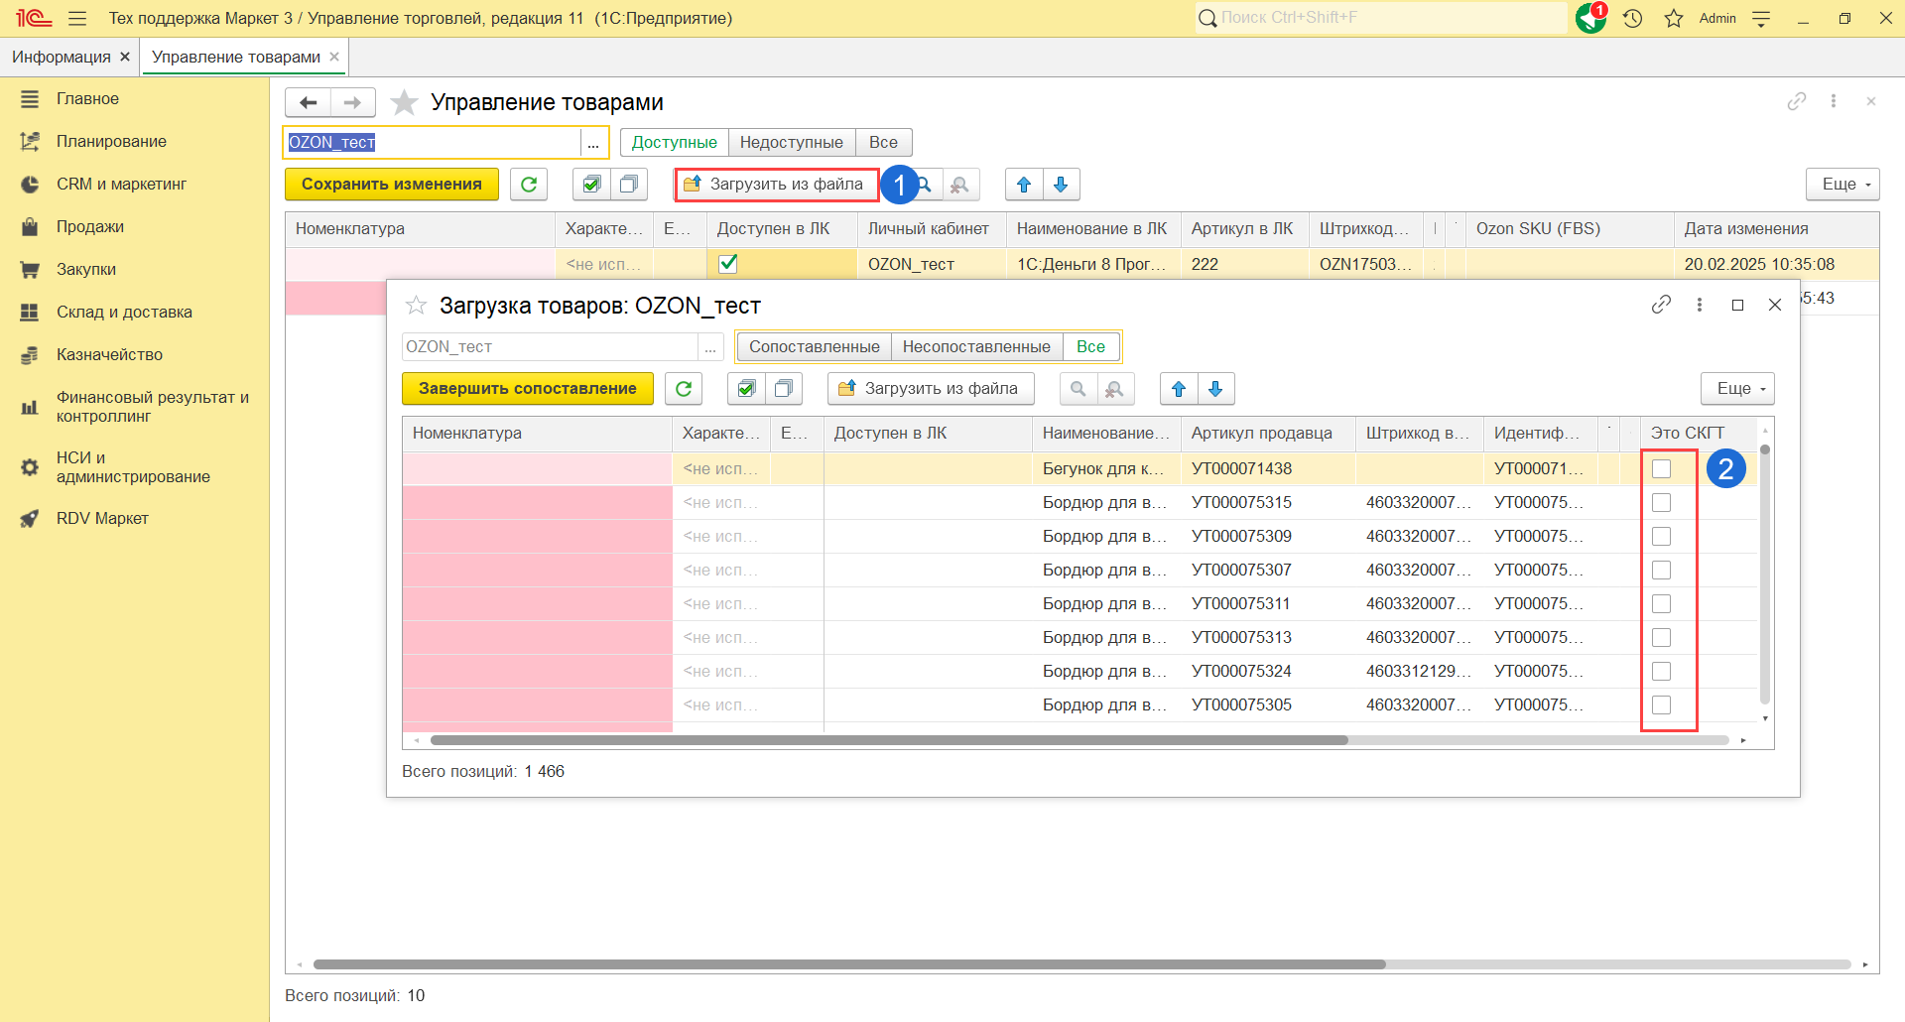1905x1022 pixels.
Task: Click Завершить сопоставление button
Action: (528, 389)
